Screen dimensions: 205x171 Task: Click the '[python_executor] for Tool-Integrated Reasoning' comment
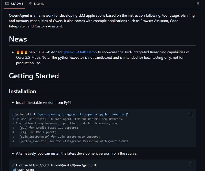(x=71, y=141)
